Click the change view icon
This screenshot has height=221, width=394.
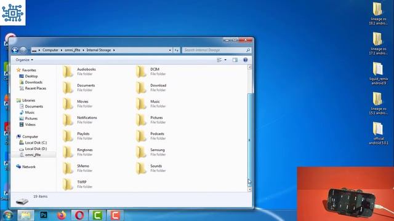(x=219, y=60)
